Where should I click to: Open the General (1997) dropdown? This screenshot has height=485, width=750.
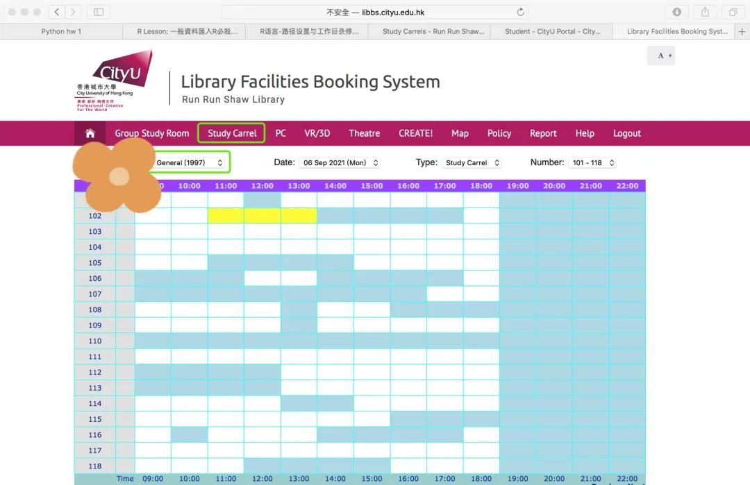(x=190, y=162)
